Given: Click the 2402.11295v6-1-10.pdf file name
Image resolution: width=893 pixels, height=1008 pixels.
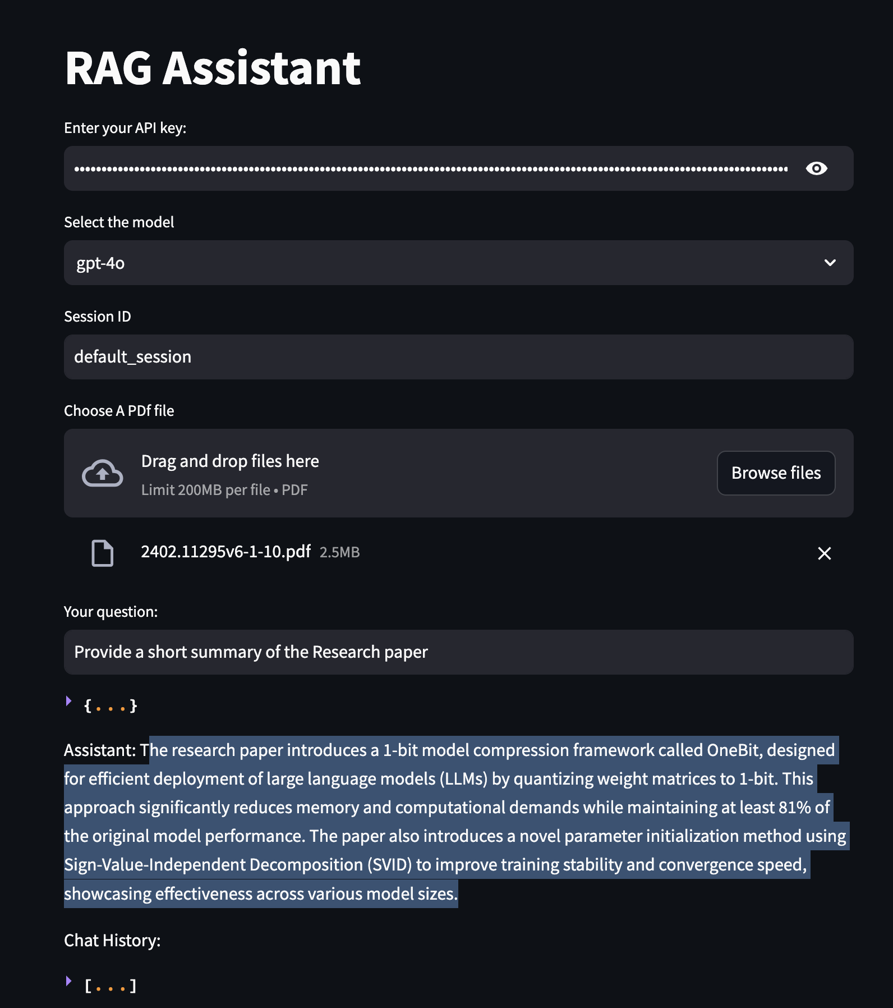Looking at the screenshot, I should pos(225,552).
